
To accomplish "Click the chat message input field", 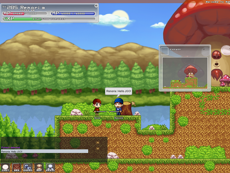I will click(44, 151).
